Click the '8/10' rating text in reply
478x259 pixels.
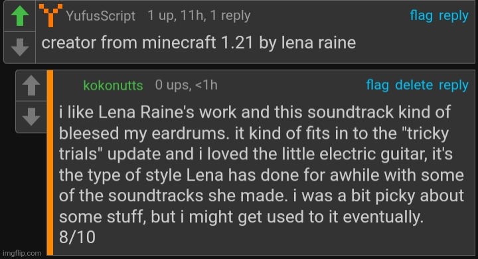tap(77, 237)
